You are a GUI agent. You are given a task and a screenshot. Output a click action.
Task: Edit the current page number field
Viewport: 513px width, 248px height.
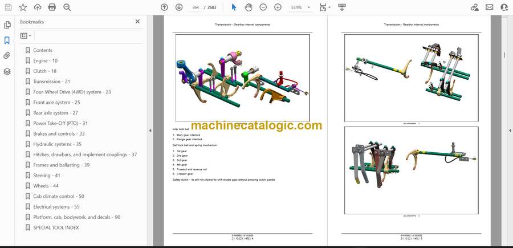click(196, 7)
